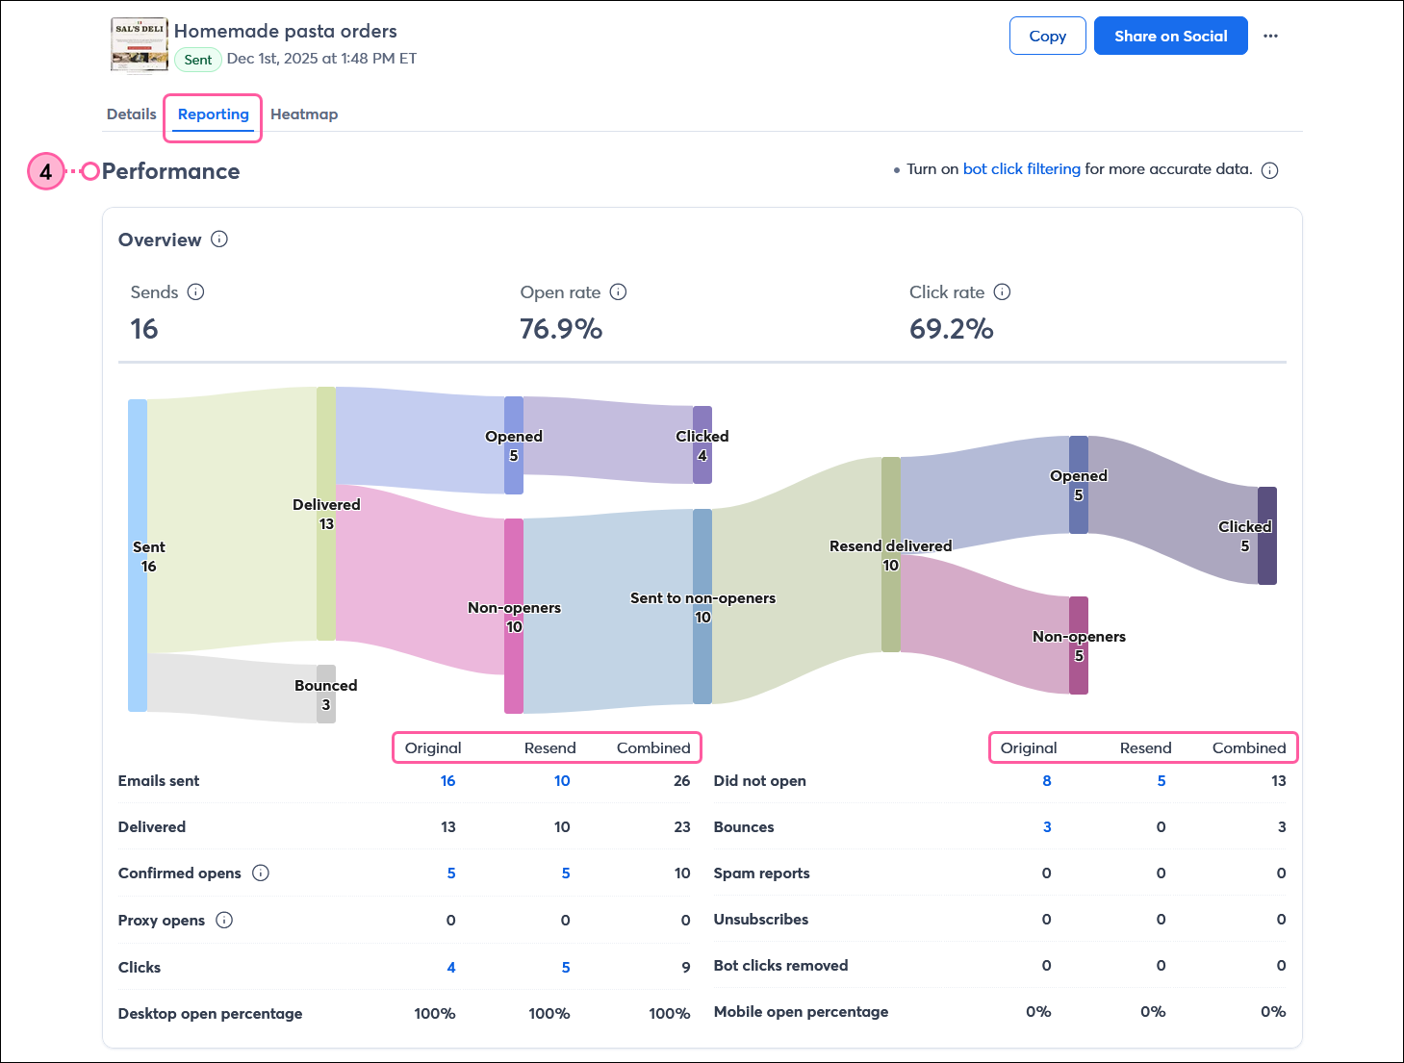
Task: Click the 16 original Emails sent link
Action: 447,781
